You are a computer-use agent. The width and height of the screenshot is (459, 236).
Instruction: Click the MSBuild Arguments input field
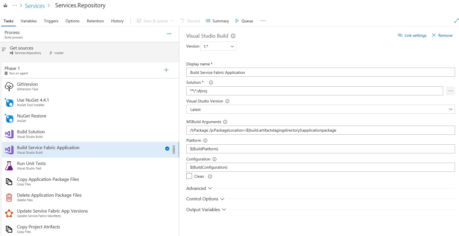(x=321, y=130)
